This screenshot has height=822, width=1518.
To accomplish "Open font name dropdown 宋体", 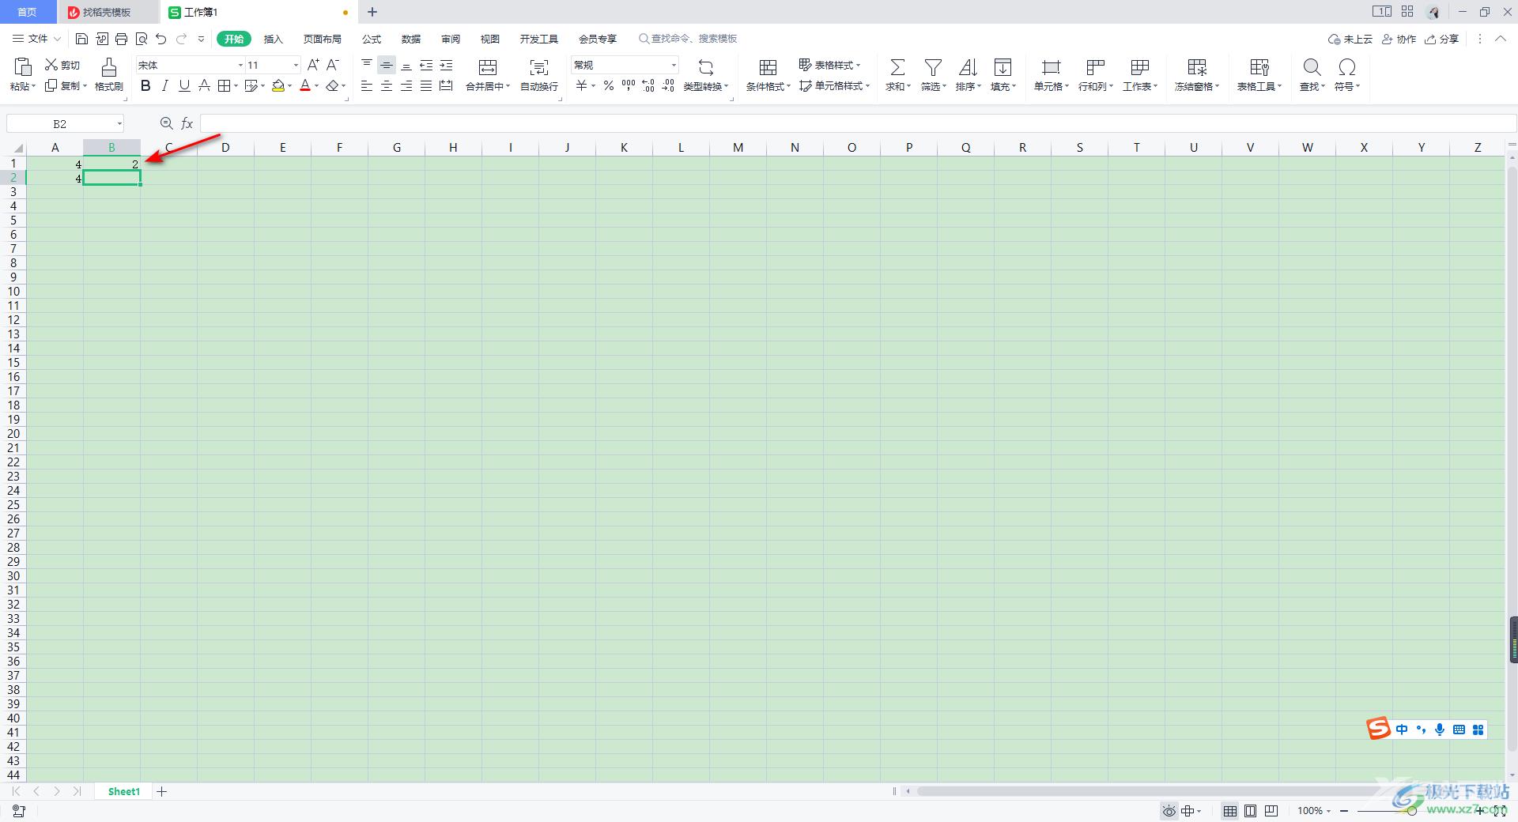I will click(240, 65).
